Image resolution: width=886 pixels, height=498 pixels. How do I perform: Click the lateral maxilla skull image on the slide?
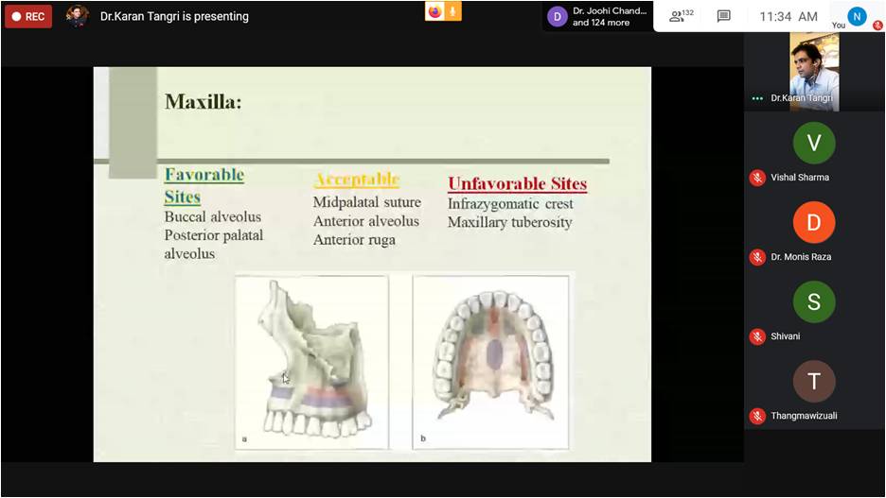tap(311, 362)
